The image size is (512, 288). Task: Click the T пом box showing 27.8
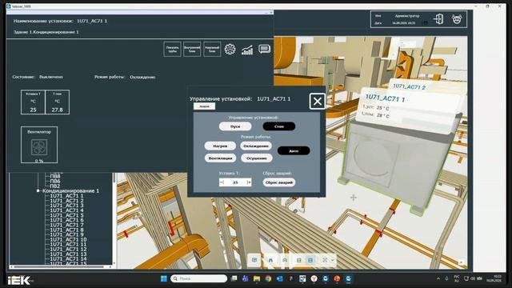tap(57, 102)
